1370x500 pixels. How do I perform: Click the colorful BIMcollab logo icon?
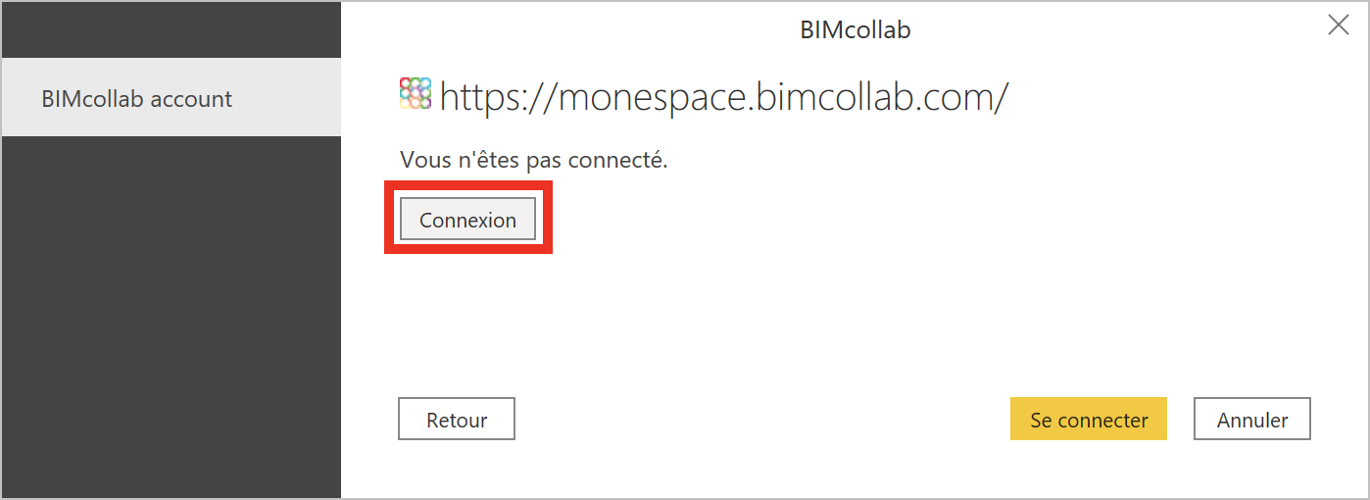point(416,93)
